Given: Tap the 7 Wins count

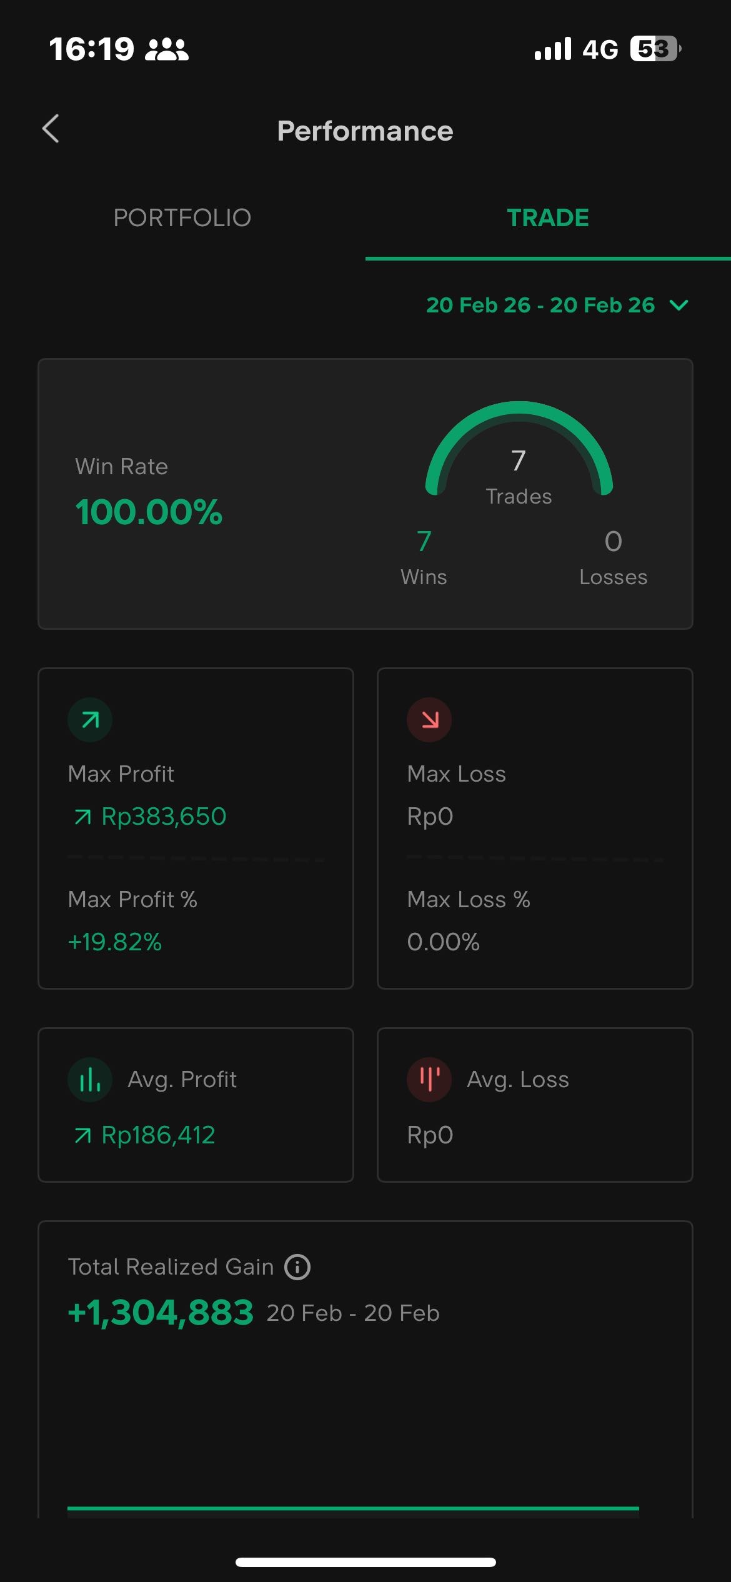Looking at the screenshot, I should point(424,542).
